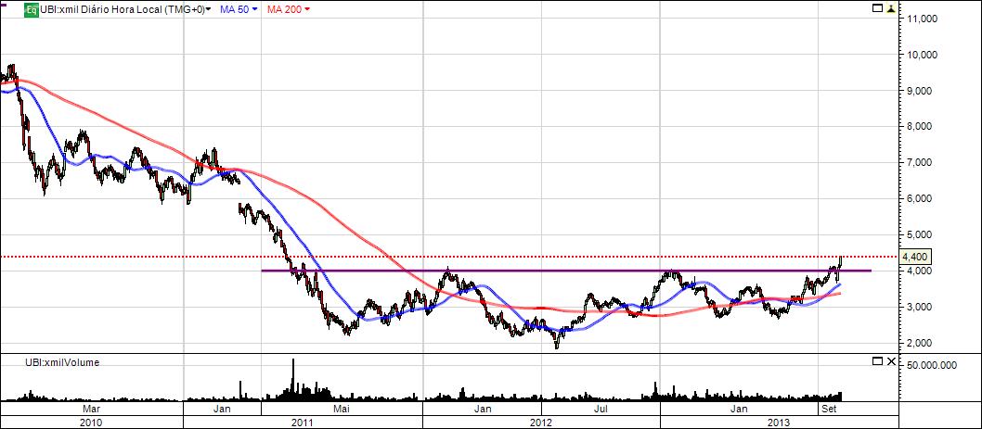This screenshot has height=429, width=982.
Task: Click the 2011 year label
Action: [303, 423]
